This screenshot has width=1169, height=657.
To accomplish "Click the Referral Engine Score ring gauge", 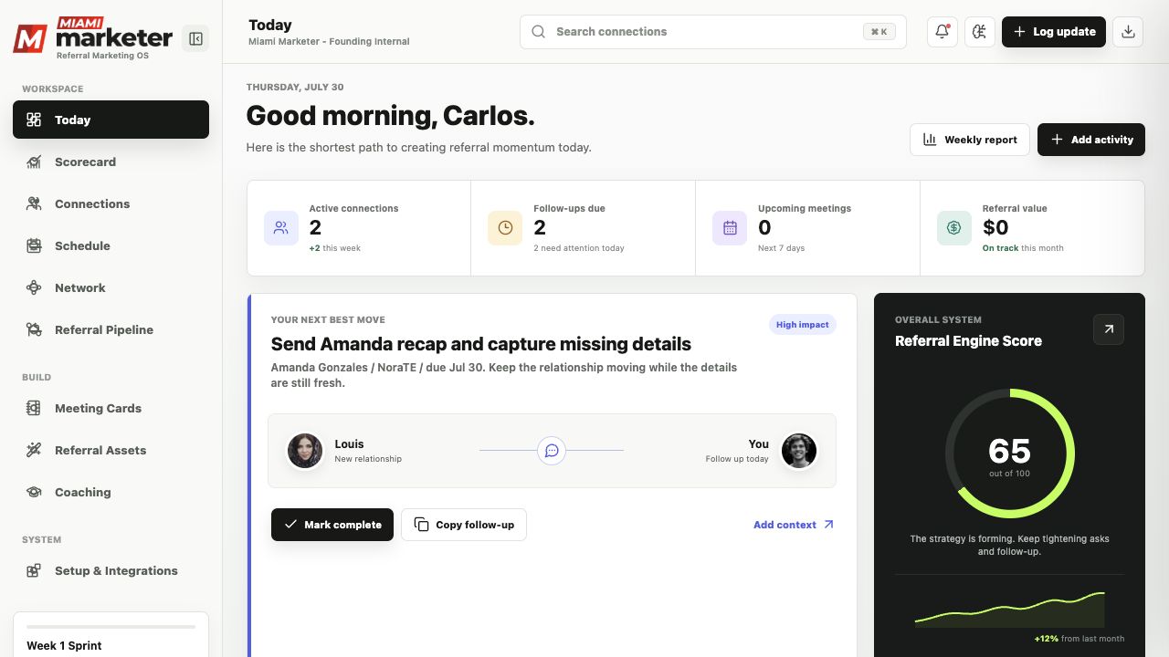I will click(x=1009, y=454).
